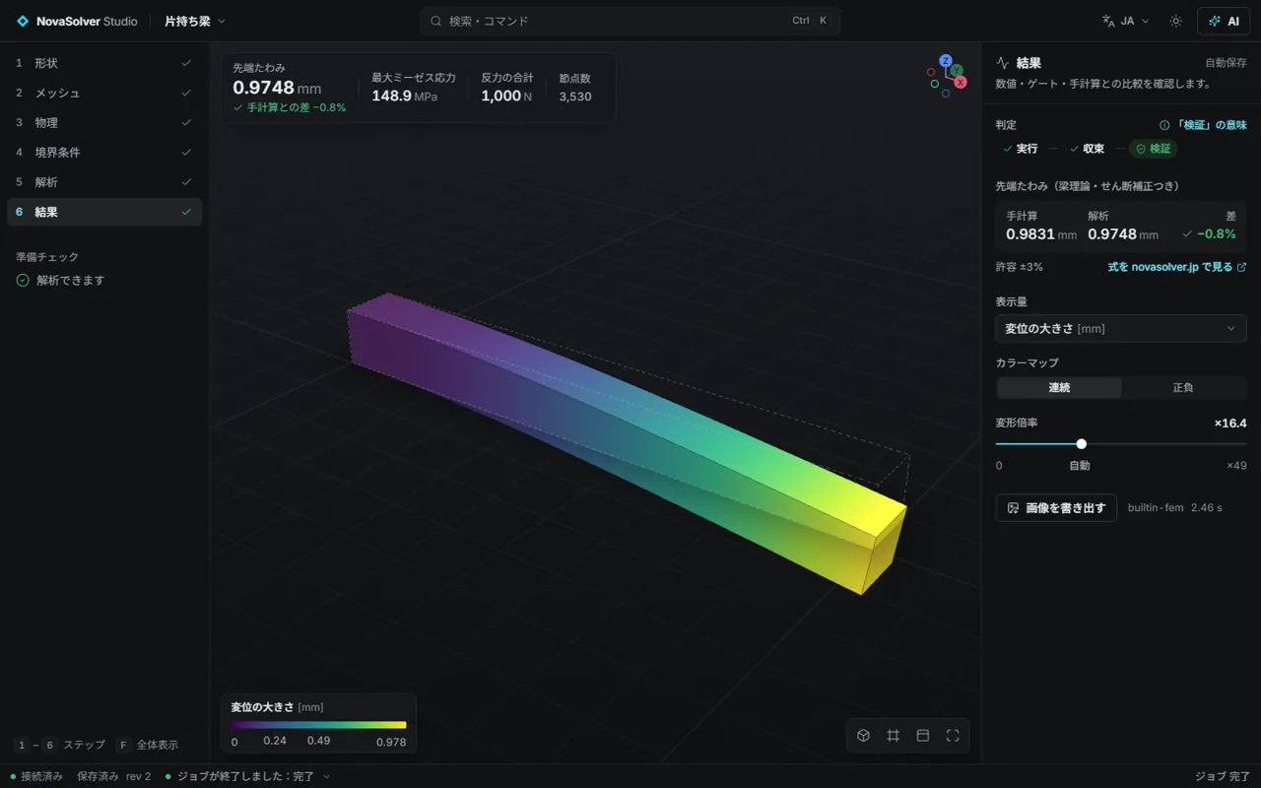
Task: Open the 式を novasolver.jp で見る link
Action: [x=1177, y=267]
